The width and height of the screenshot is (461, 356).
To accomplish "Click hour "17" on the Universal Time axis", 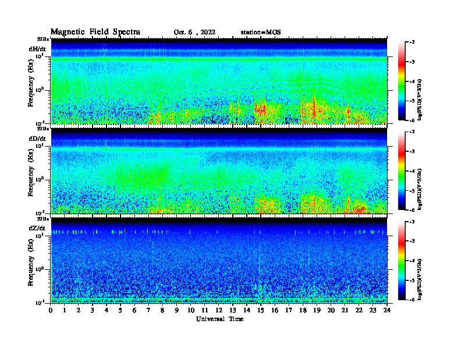I will 289,311.
